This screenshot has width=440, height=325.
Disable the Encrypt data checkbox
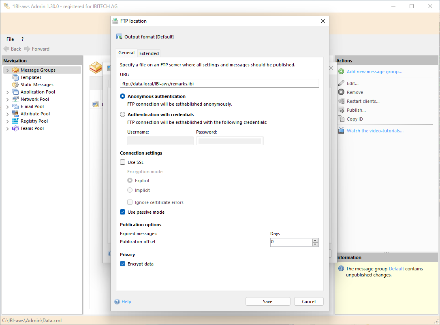pos(122,263)
